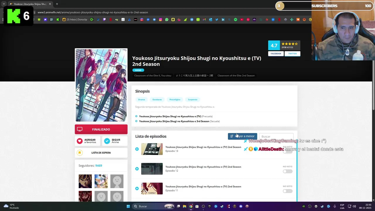The width and height of the screenshot is (375, 211).
Task: Open the Twitch bookmark in bookmarks bar
Action: (x=104, y=20)
